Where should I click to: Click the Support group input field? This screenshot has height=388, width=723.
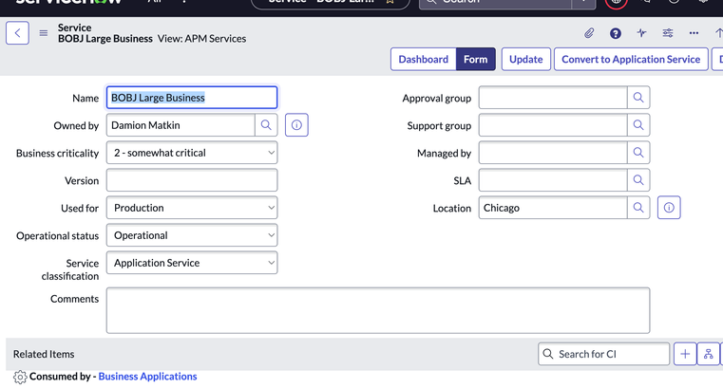pos(553,125)
